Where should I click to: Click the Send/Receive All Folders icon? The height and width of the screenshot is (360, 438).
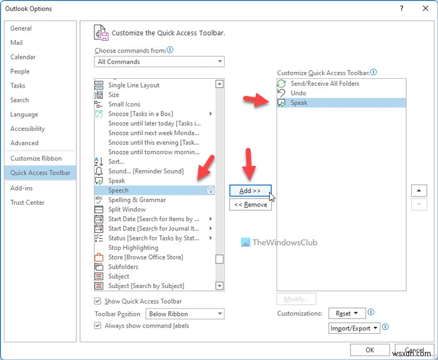click(x=282, y=83)
